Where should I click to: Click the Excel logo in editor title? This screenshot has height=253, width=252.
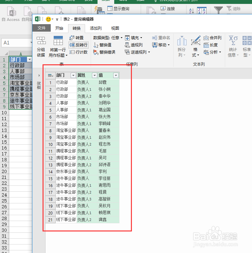(x=38, y=19)
